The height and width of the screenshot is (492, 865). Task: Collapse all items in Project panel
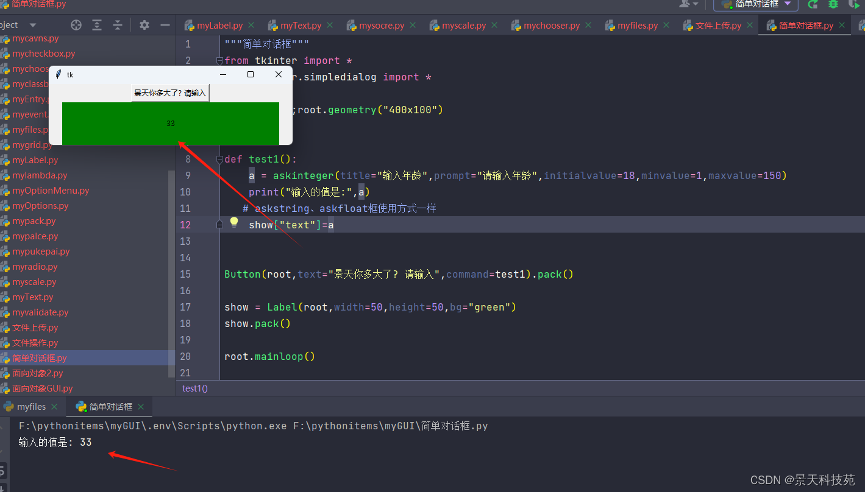click(x=118, y=25)
